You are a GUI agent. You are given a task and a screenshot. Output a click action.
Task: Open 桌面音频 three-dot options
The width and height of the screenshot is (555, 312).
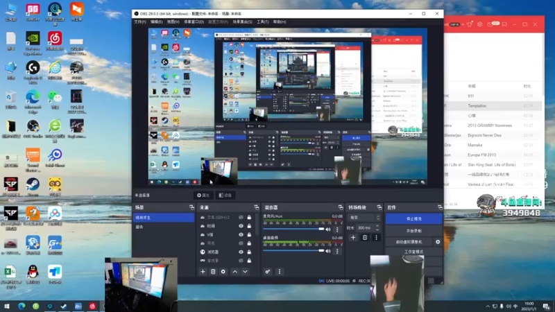[337, 251]
